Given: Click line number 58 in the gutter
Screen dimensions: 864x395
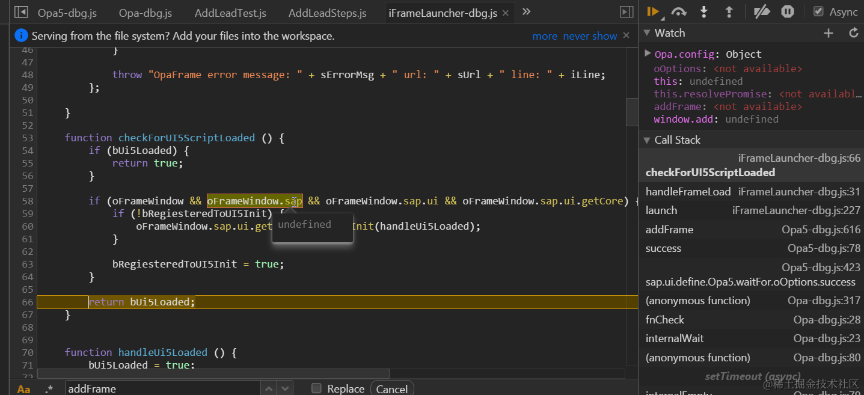Looking at the screenshot, I should [x=27, y=201].
